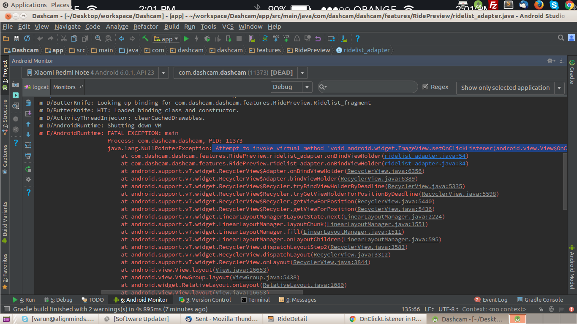This screenshot has height=324, width=577.
Task: Click the Up stack trace arrow icon
Action: 28,124
